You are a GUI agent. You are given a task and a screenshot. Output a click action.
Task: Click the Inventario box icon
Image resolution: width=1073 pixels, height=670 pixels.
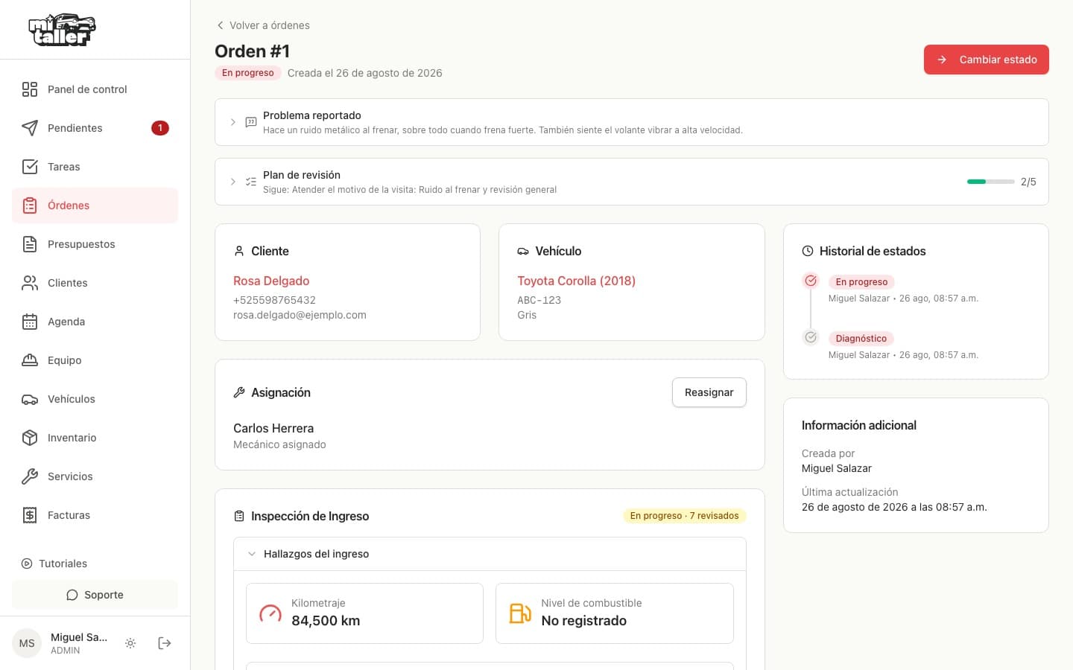[x=30, y=438]
